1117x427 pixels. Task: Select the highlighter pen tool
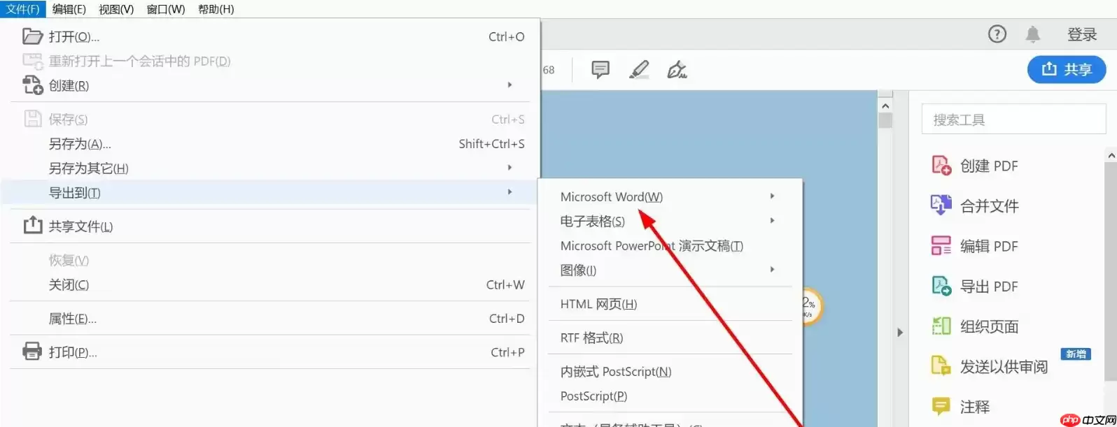(x=639, y=69)
